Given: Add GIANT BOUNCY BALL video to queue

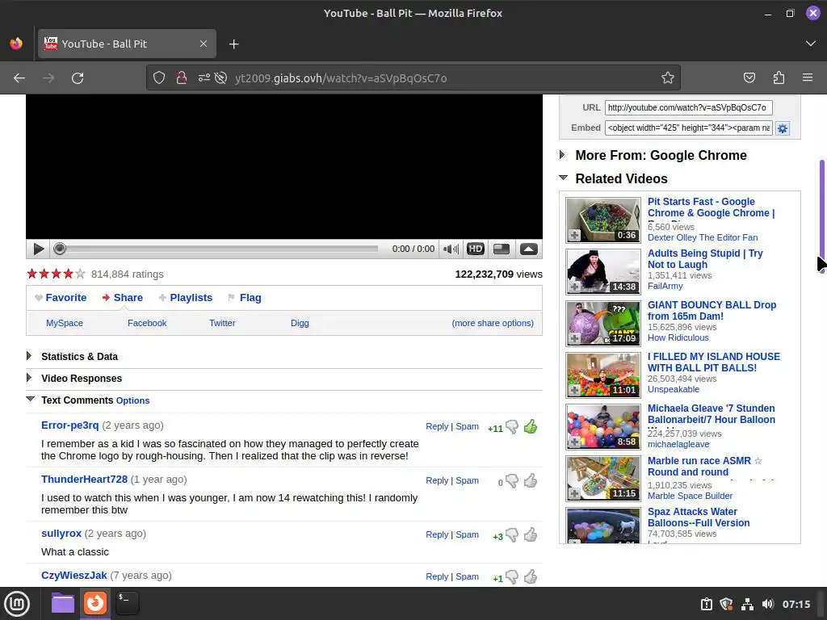Looking at the screenshot, I should coord(574,338).
